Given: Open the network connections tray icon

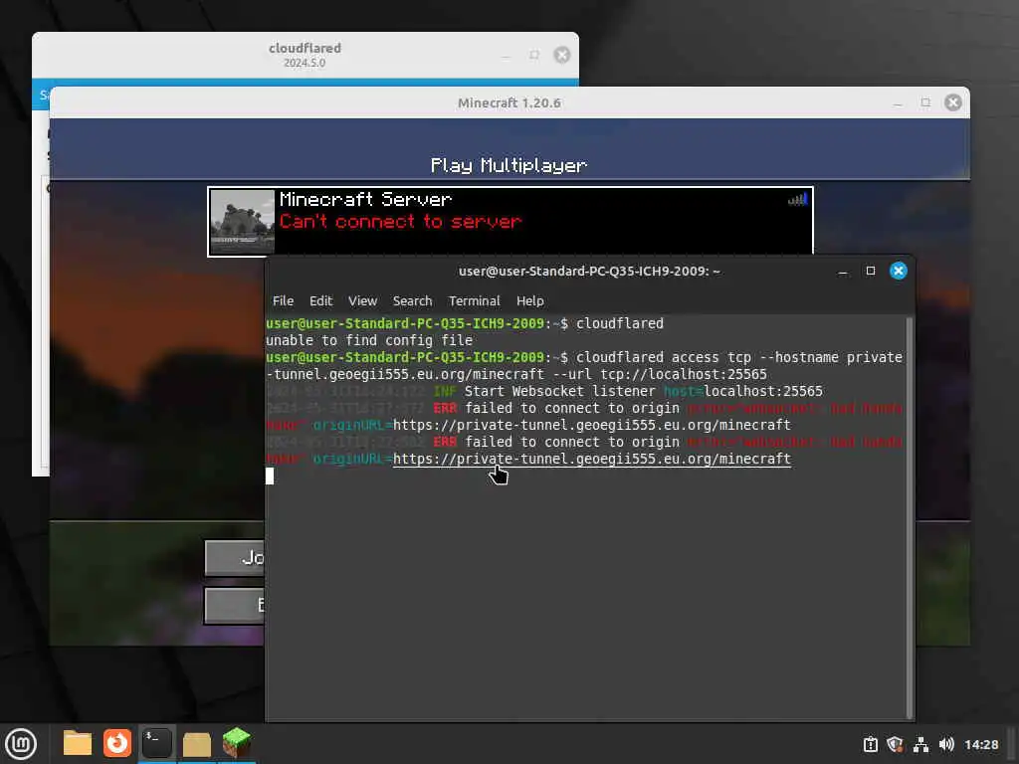Looking at the screenshot, I should tap(920, 744).
